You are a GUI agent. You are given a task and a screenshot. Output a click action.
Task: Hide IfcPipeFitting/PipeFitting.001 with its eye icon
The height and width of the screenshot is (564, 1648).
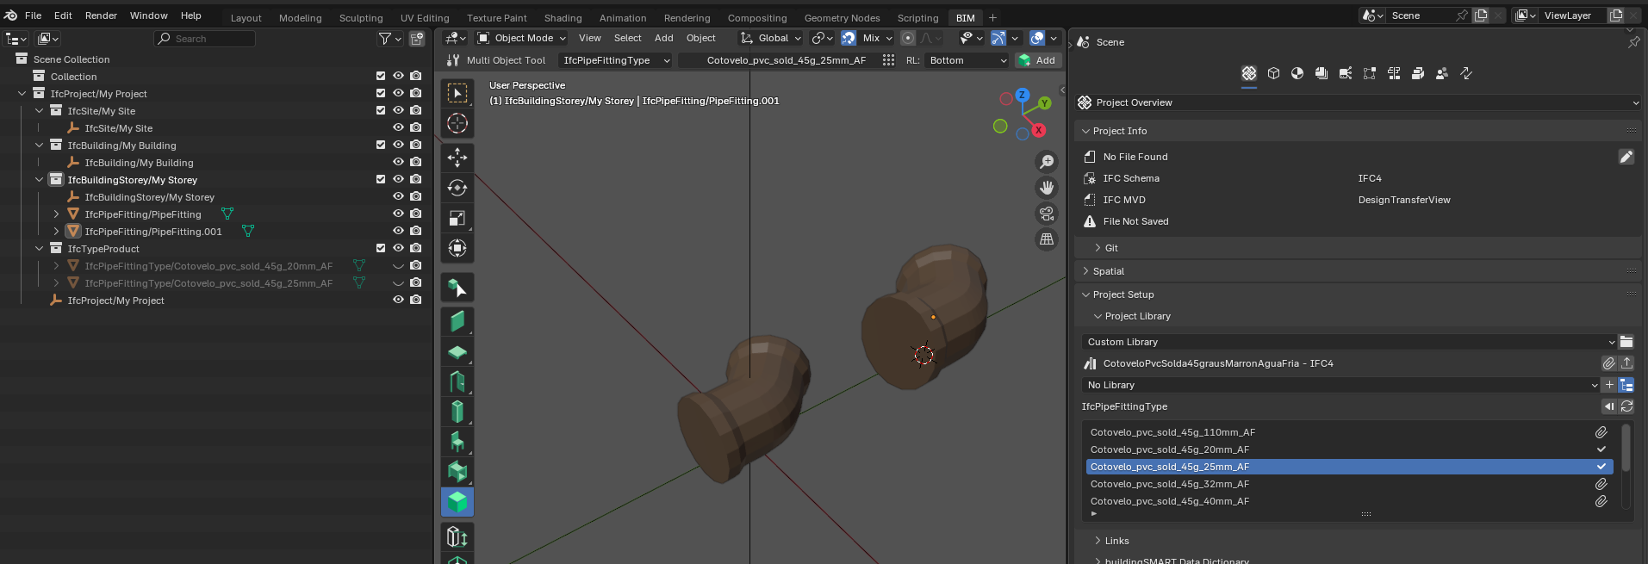point(398,231)
